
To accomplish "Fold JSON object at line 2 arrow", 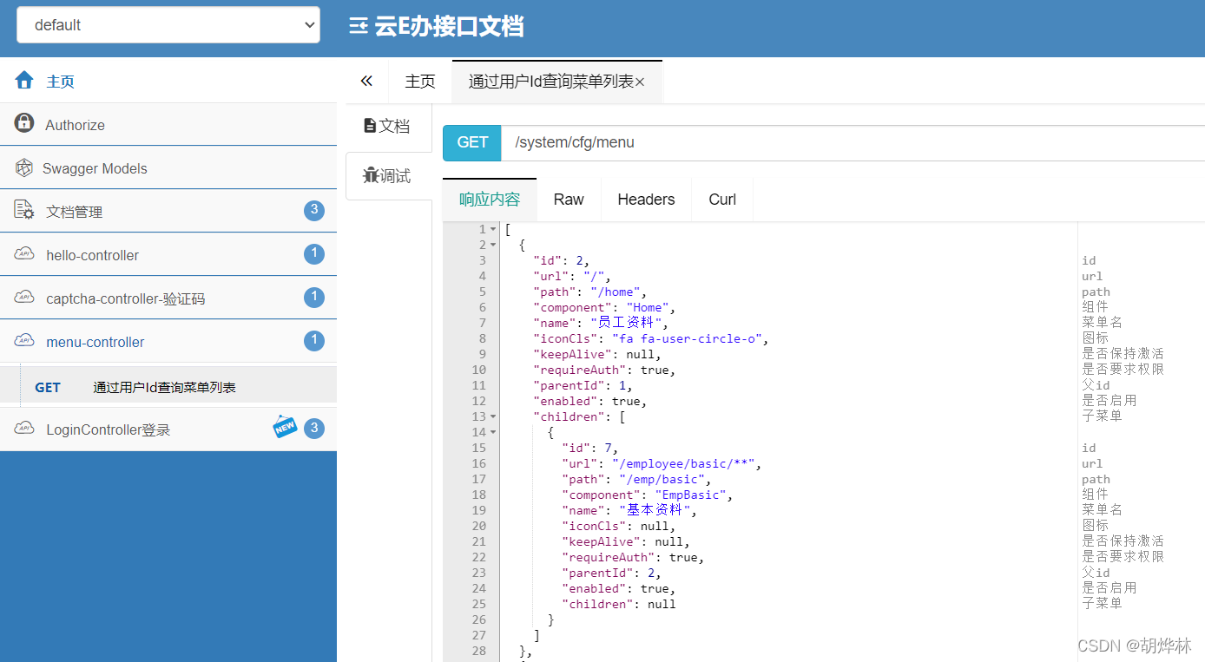I will [x=493, y=246].
